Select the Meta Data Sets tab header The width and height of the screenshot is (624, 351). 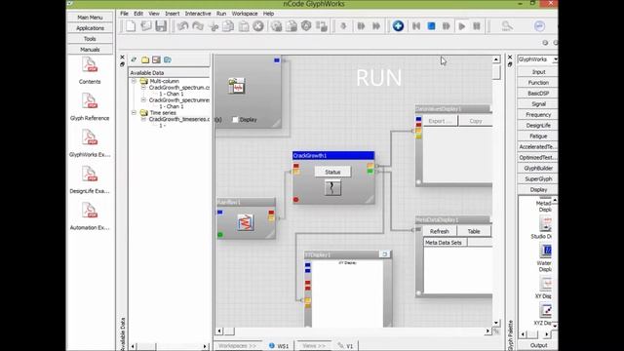click(445, 243)
